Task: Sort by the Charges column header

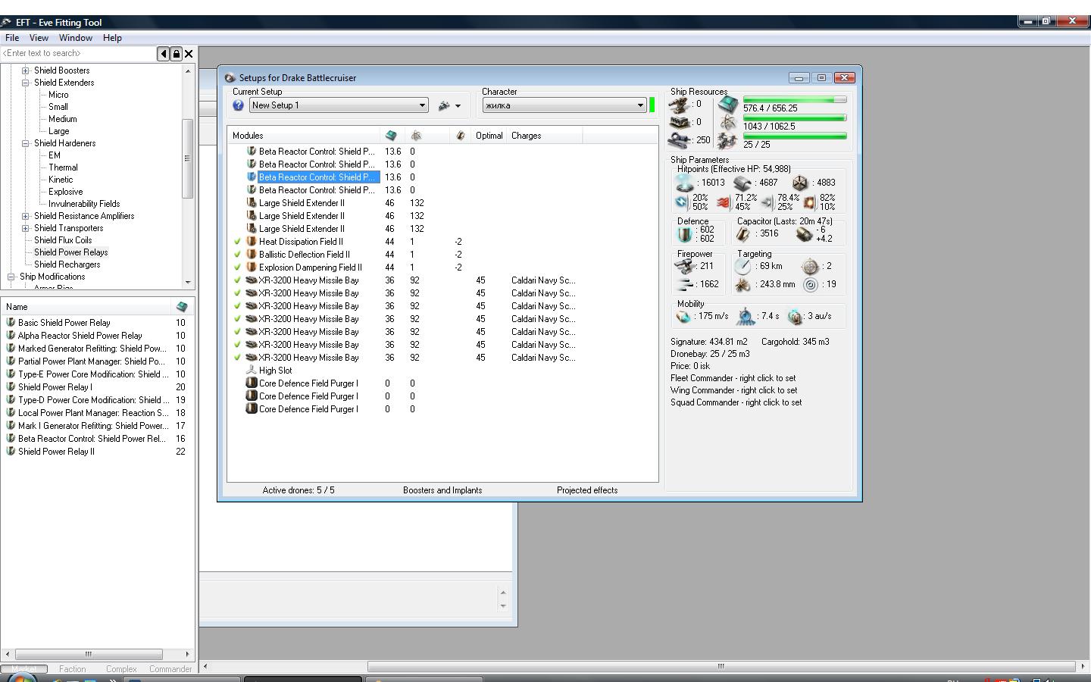Action: coord(545,136)
